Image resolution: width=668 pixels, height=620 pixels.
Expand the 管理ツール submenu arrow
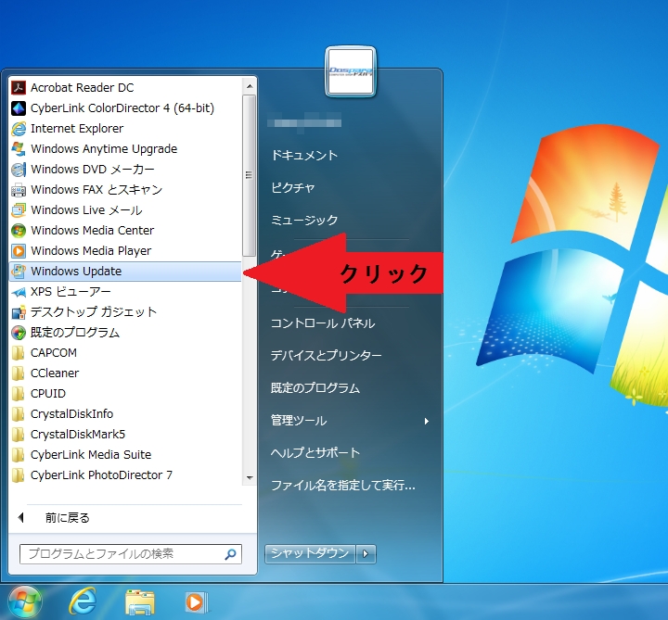point(427,422)
